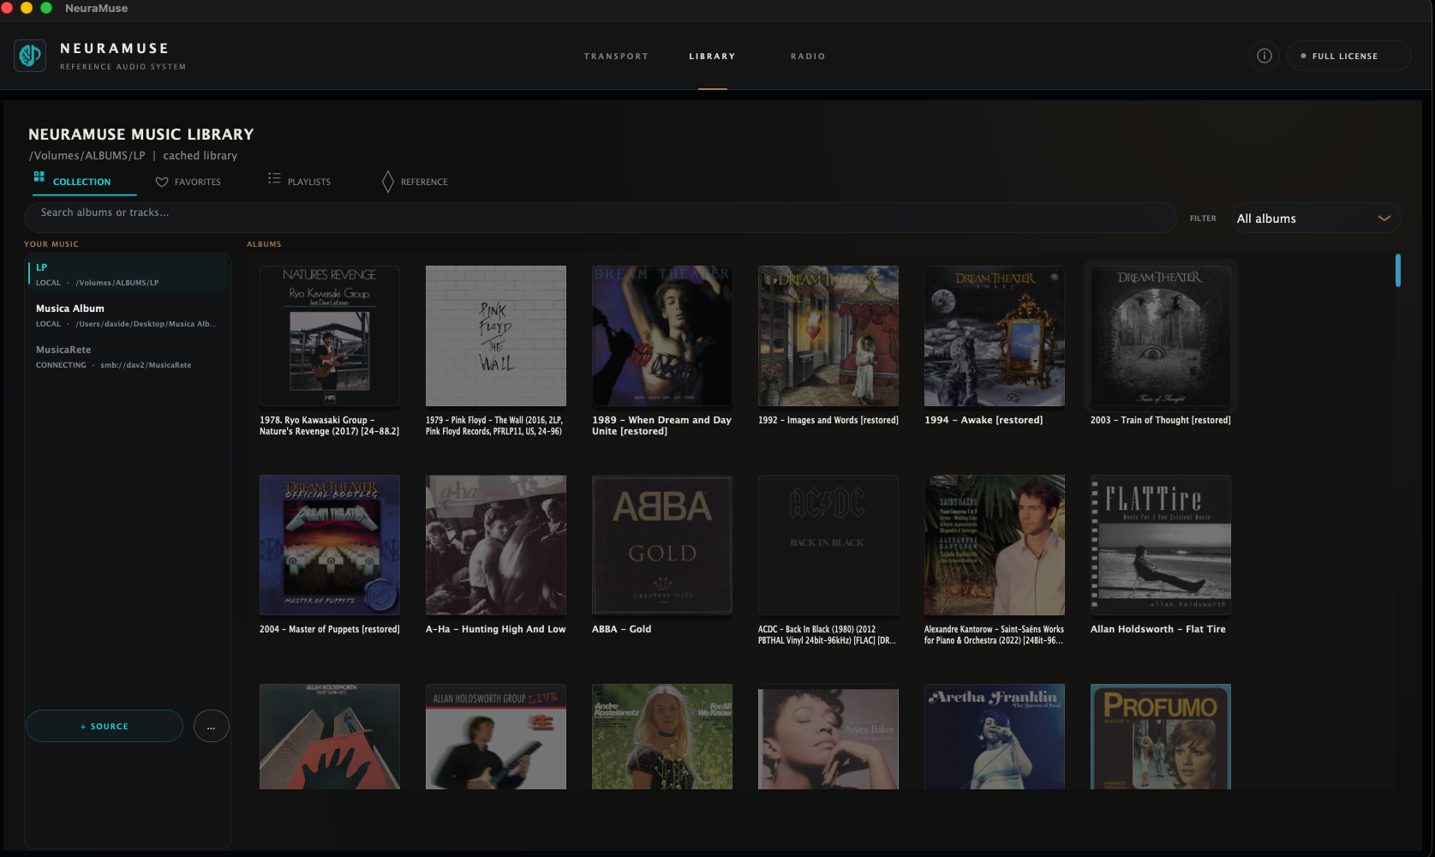Open Aretha Franklin album cover
The width and height of the screenshot is (1435, 857).
click(x=995, y=737)
